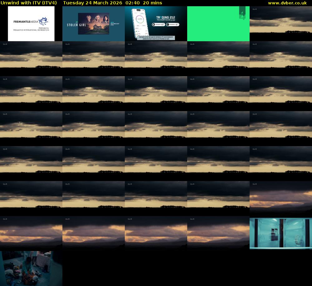Click the 'Tuesday 24 March 2026' date text
This screenshot has width=312, height=286.
pyautogui.click(x=92, y=3)
